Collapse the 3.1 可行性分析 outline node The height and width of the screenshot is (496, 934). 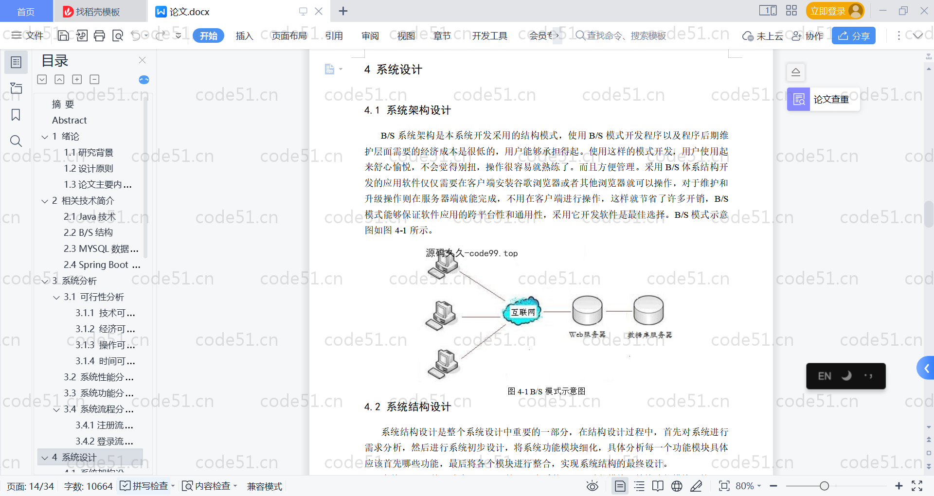56,297
